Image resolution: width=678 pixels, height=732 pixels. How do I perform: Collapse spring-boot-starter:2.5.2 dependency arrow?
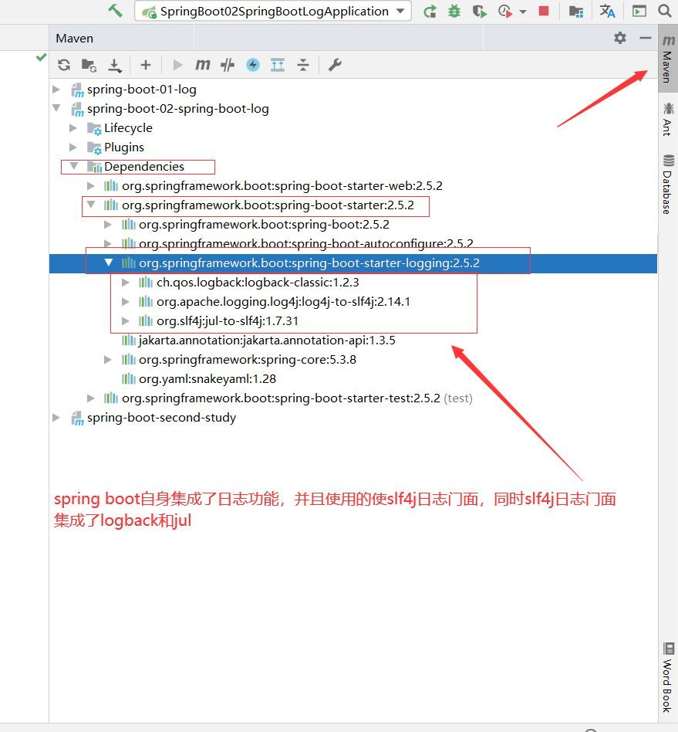(x=91, y=205)
